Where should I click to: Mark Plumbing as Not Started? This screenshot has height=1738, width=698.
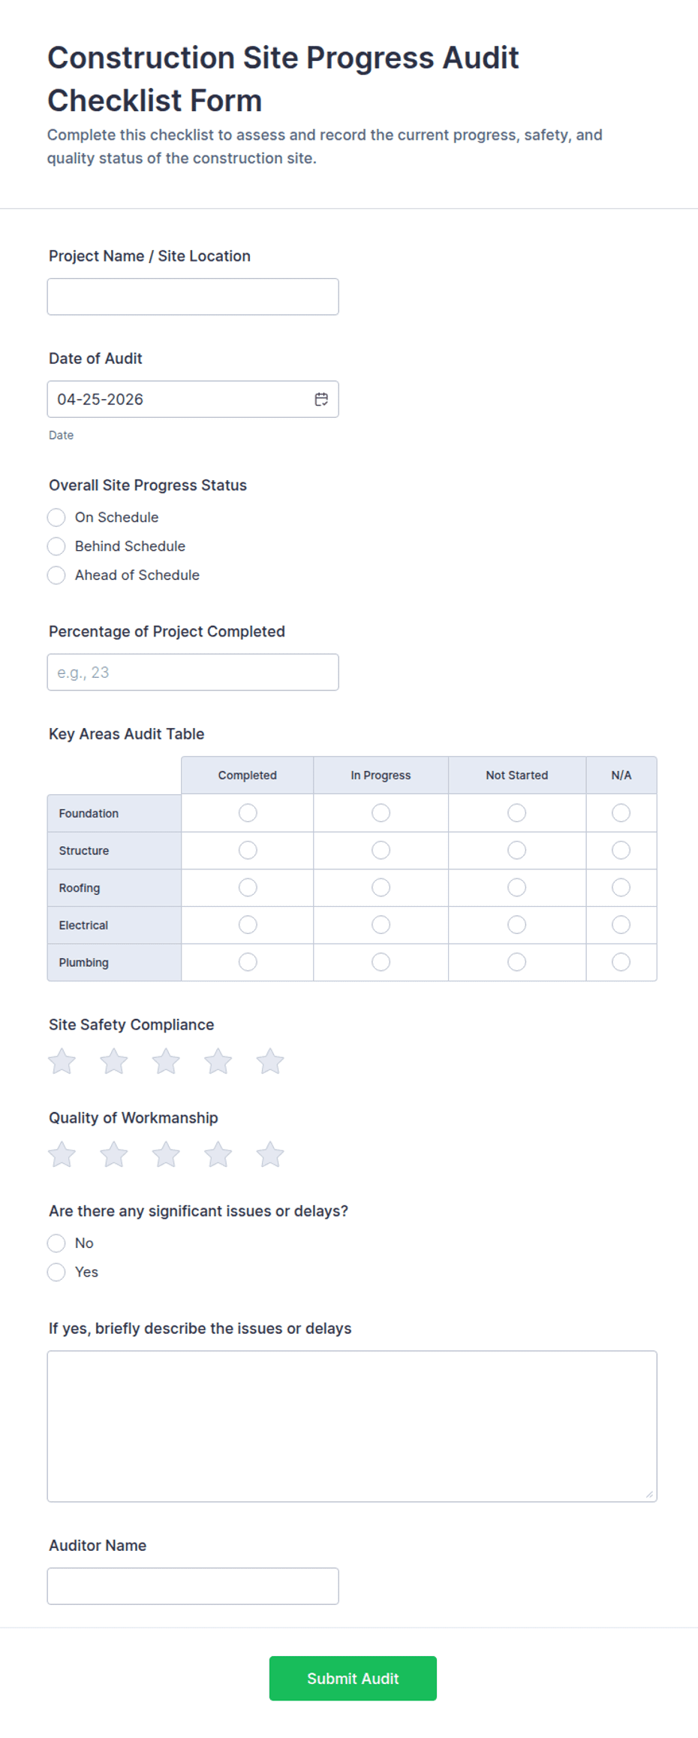[516, 962]
